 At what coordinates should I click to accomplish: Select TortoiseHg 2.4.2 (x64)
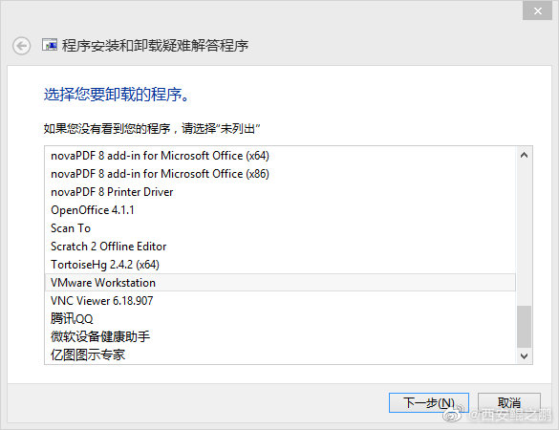pos(280,265)
